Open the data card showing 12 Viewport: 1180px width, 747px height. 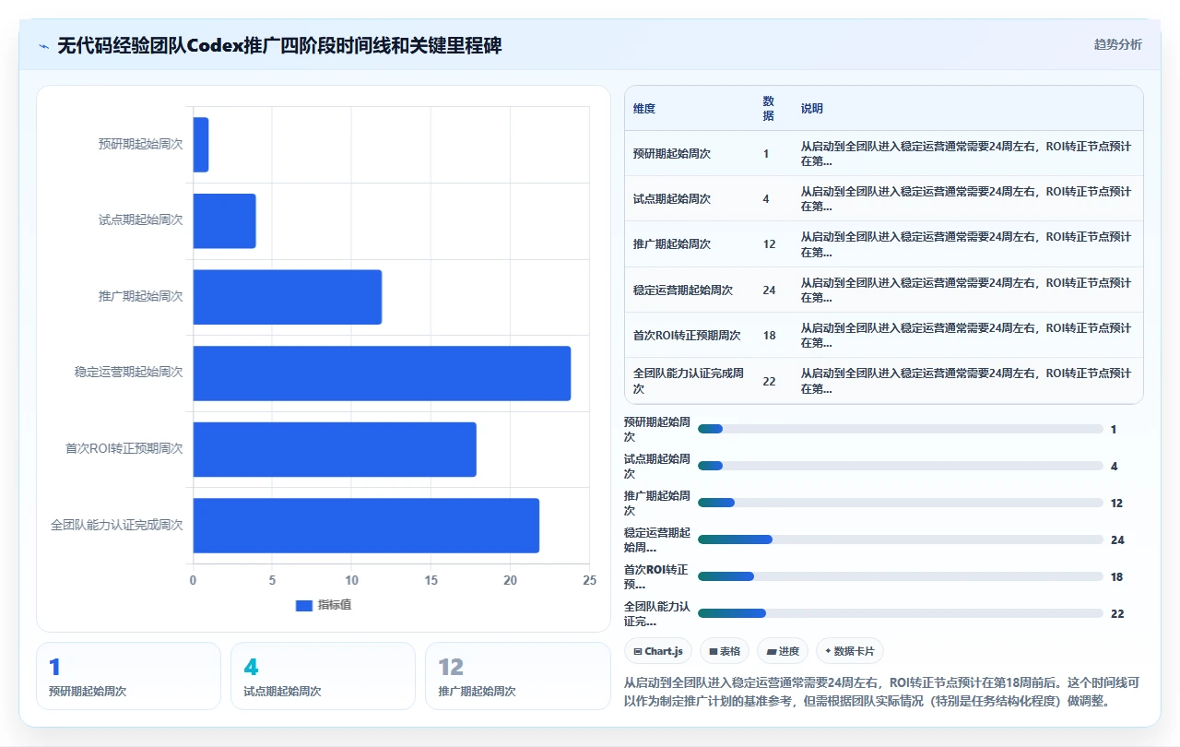pyautogui.click(x=517, y=676)
